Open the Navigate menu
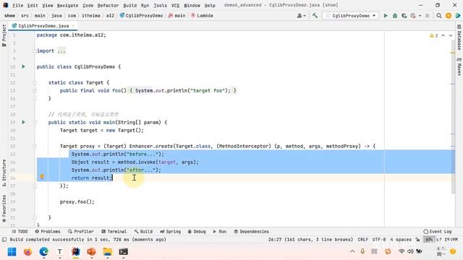Image resolution: width=463 pixels, height=260 pixels. (x=67, y=5)
